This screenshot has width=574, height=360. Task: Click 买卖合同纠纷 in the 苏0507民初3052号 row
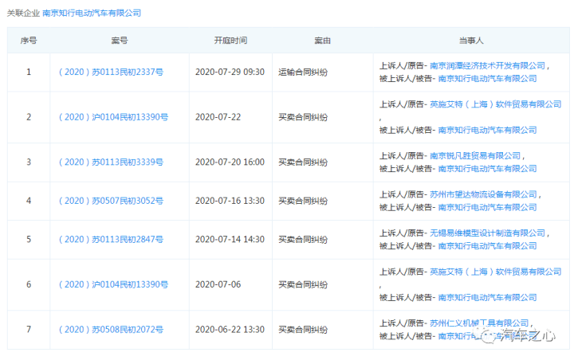pyautogui.click(x=303, y=201)
